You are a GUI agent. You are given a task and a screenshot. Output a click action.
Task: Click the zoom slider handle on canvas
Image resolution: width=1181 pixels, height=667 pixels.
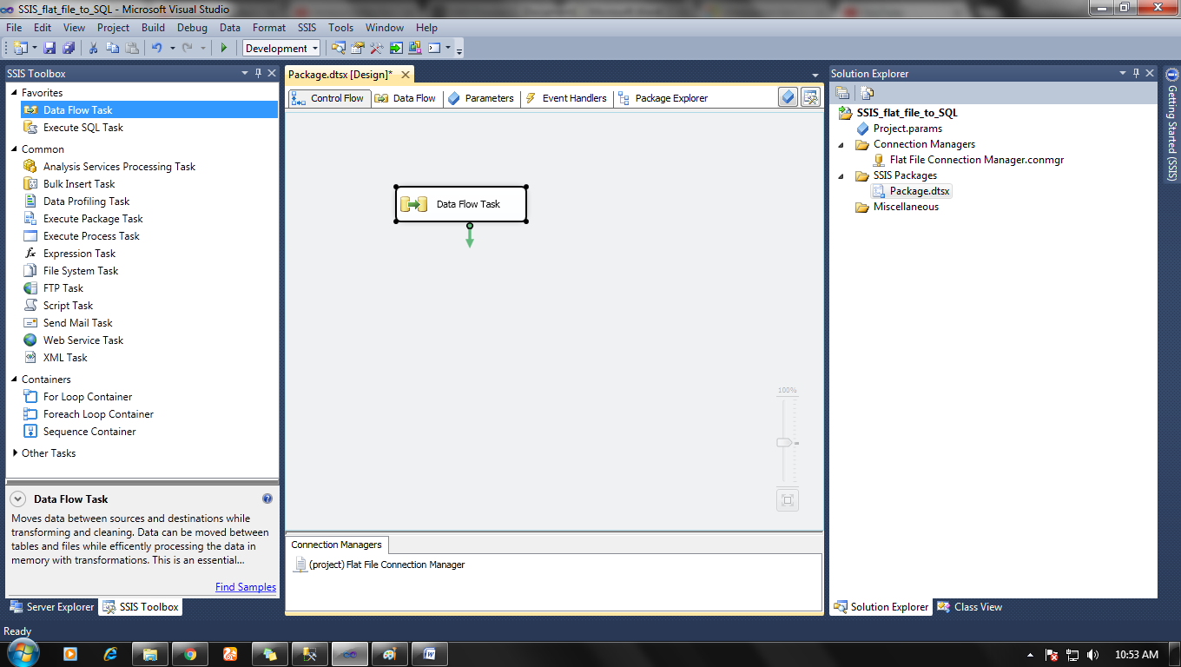pos(784,443)
